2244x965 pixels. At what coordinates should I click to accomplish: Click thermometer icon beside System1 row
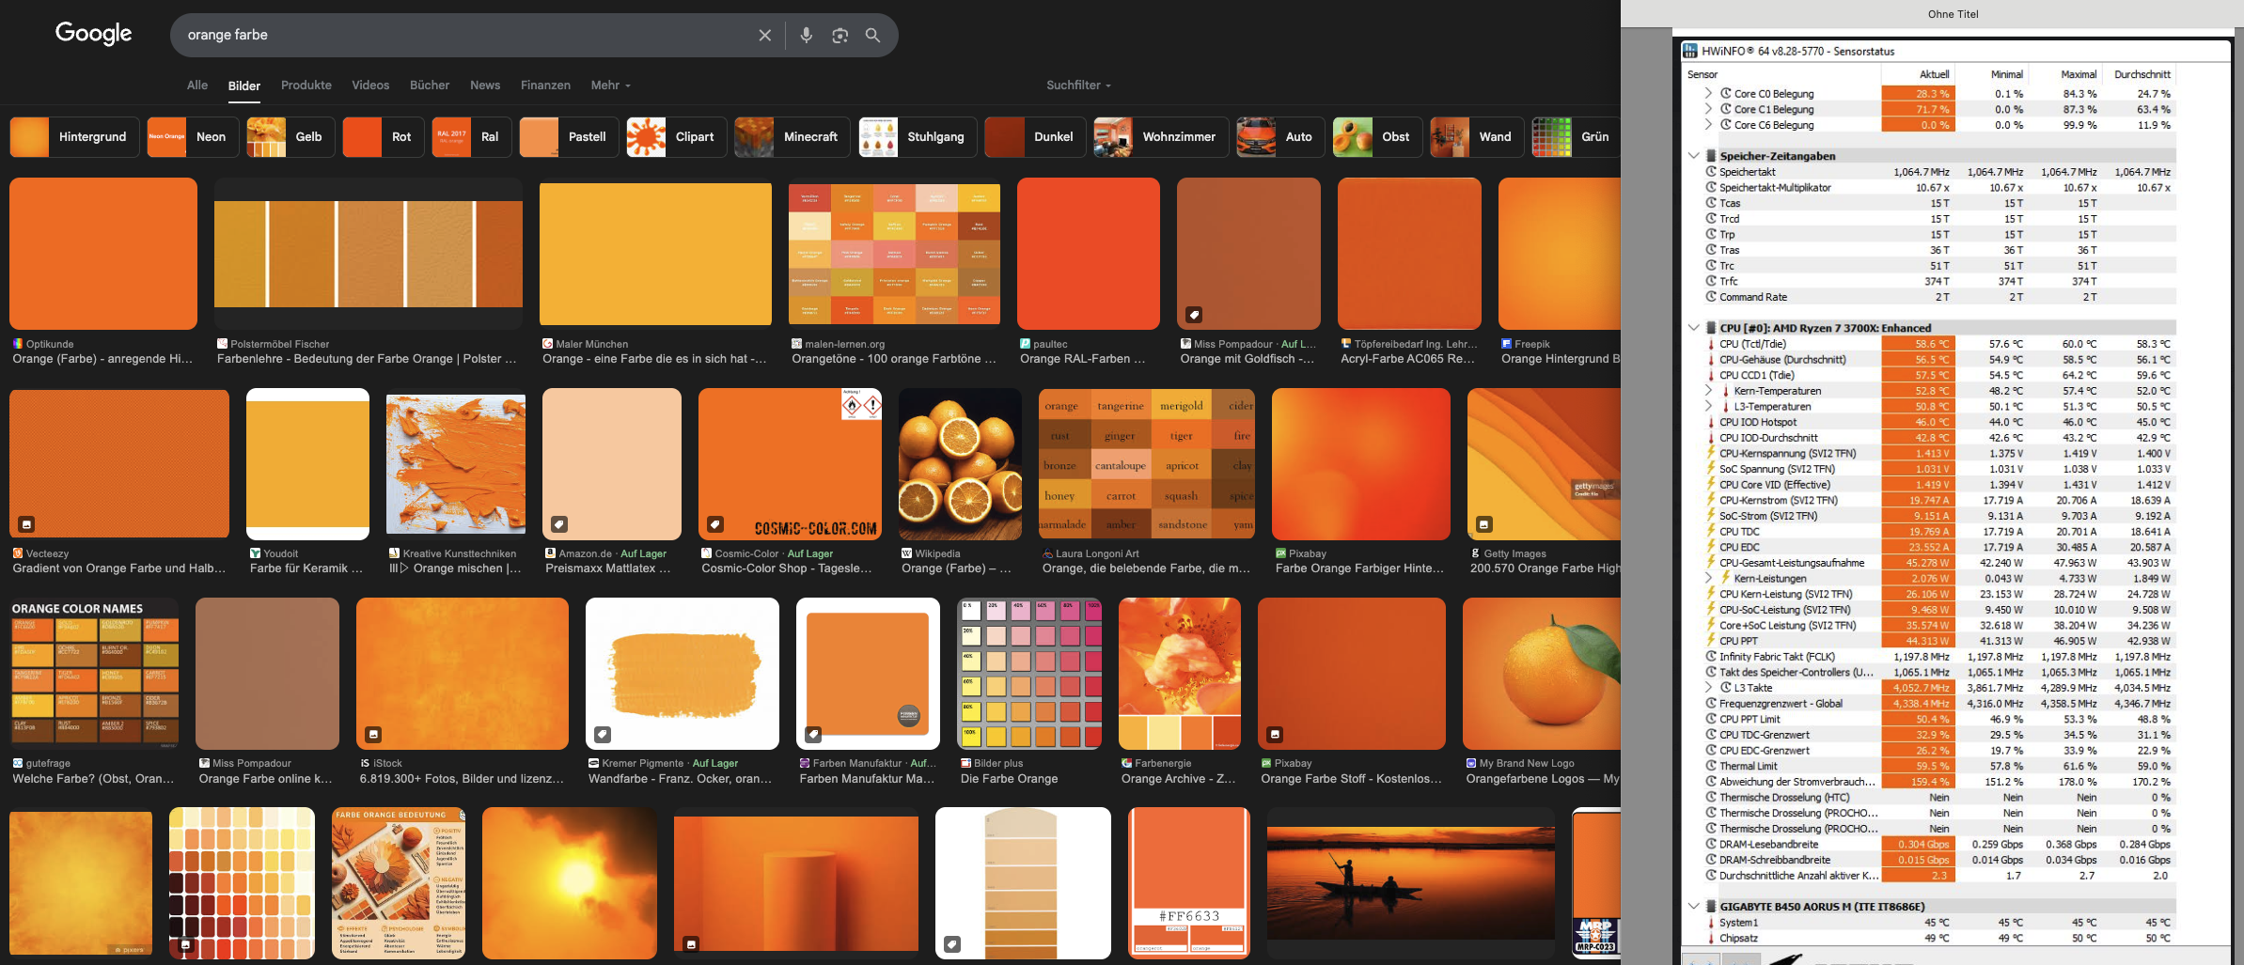(x=1711, y=923)
